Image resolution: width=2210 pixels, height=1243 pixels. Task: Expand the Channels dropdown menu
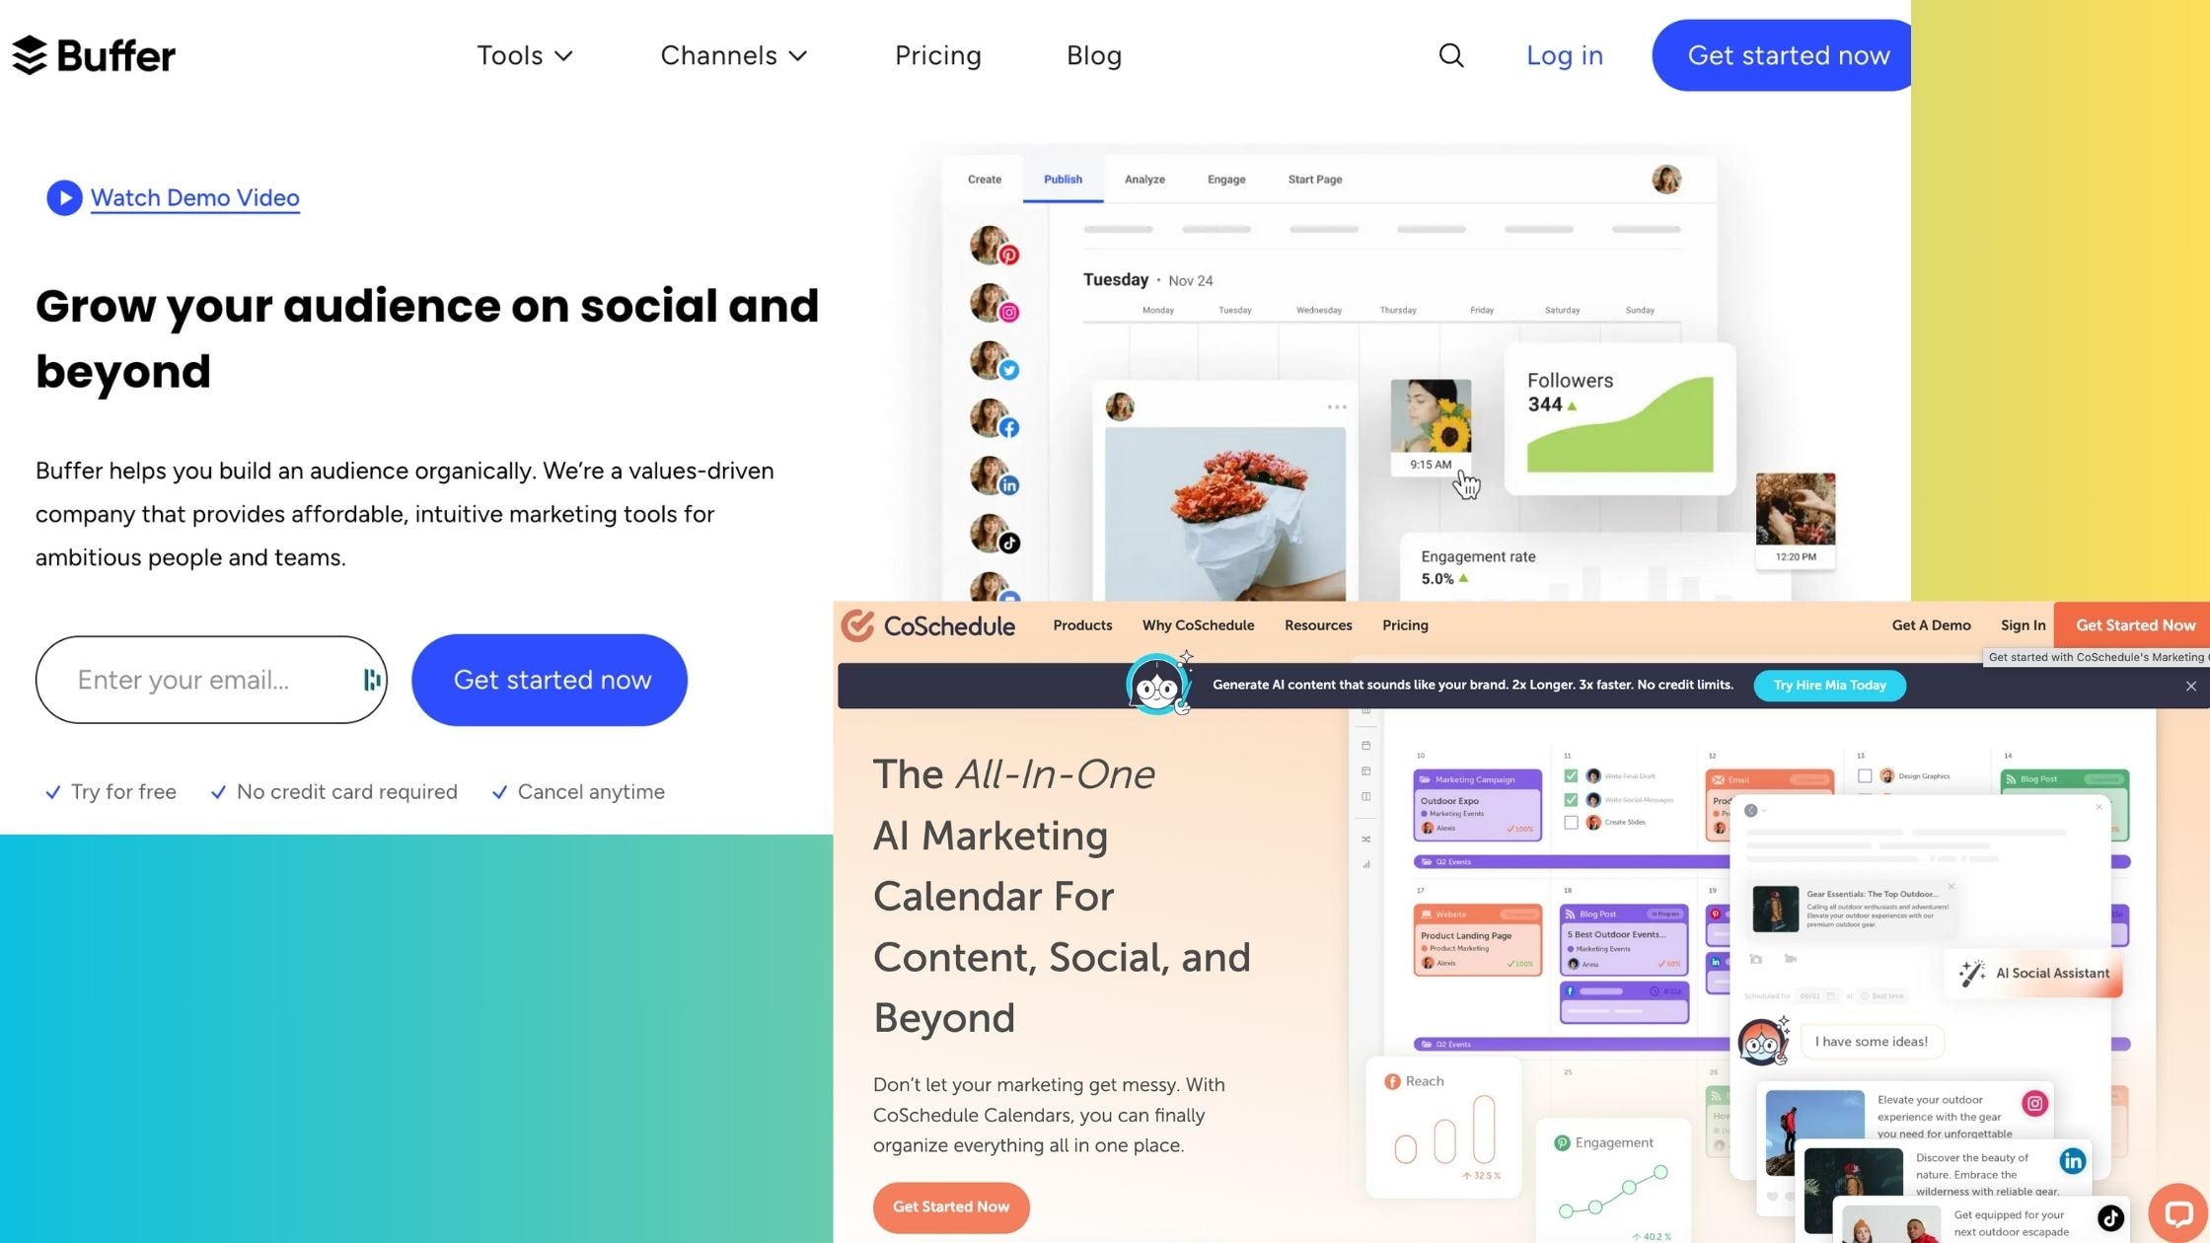point(735,54)
